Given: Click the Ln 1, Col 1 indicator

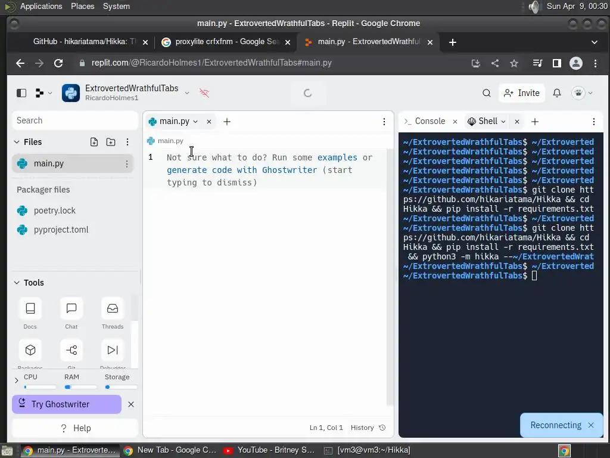Looking at the screenshot, I should click(x=326, y=428).
